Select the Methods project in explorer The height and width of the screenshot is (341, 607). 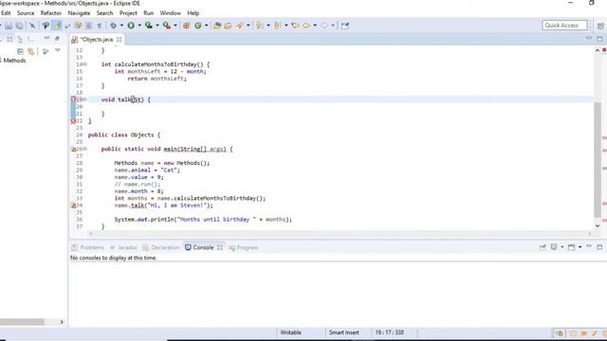point(14,61)
